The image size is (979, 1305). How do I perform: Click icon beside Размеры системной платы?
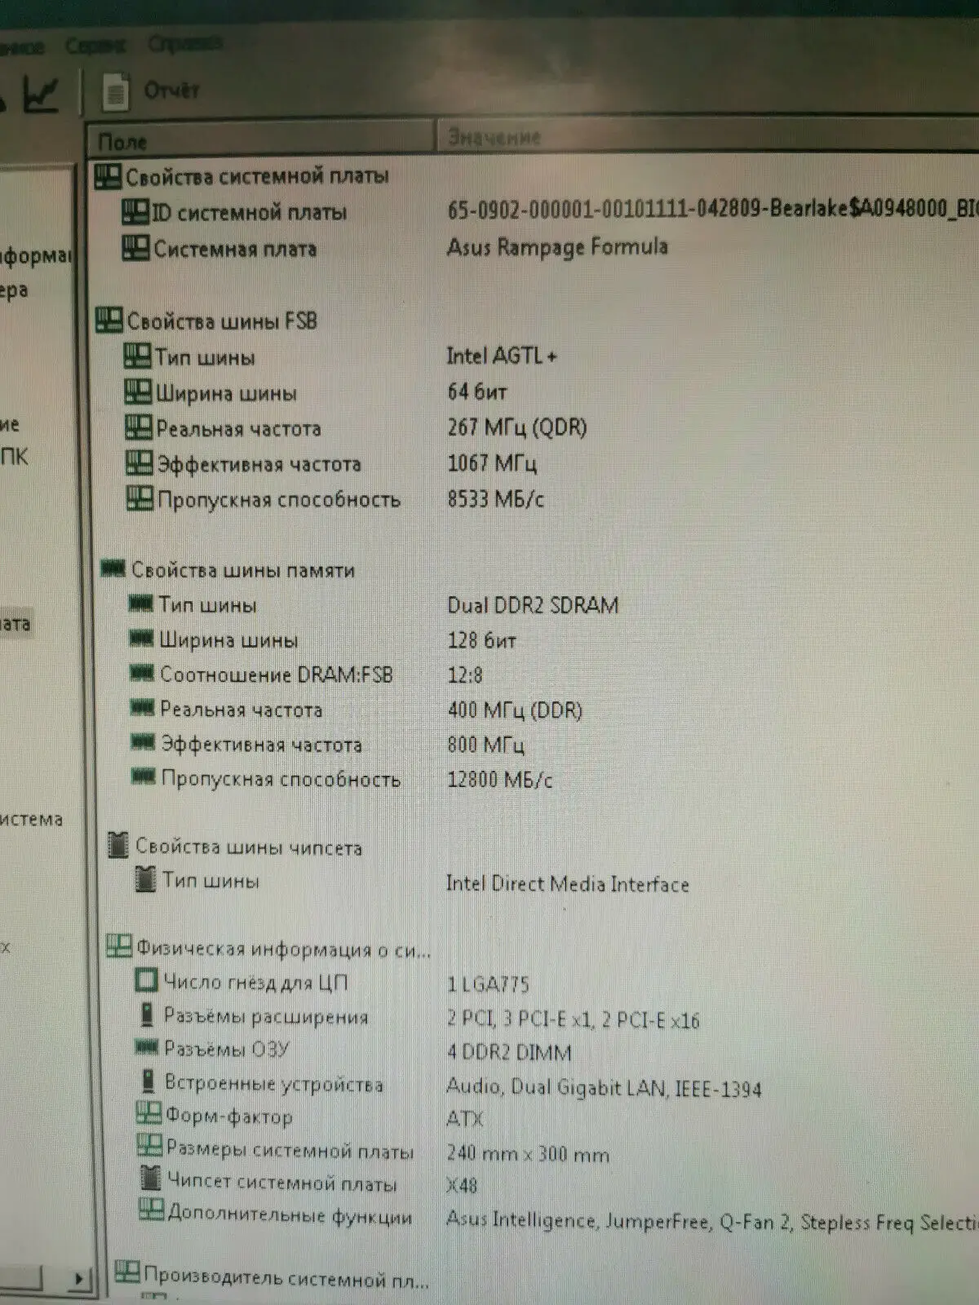click(149, 1146)
